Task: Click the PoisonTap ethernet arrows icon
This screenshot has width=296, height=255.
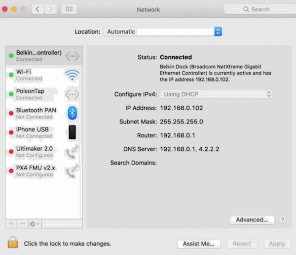Action: 72,94
